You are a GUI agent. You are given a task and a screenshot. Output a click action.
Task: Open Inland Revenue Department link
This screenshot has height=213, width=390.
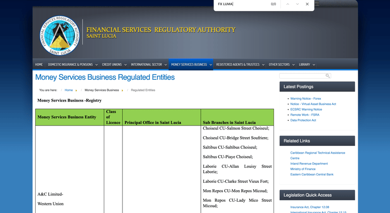click(309, 163)
